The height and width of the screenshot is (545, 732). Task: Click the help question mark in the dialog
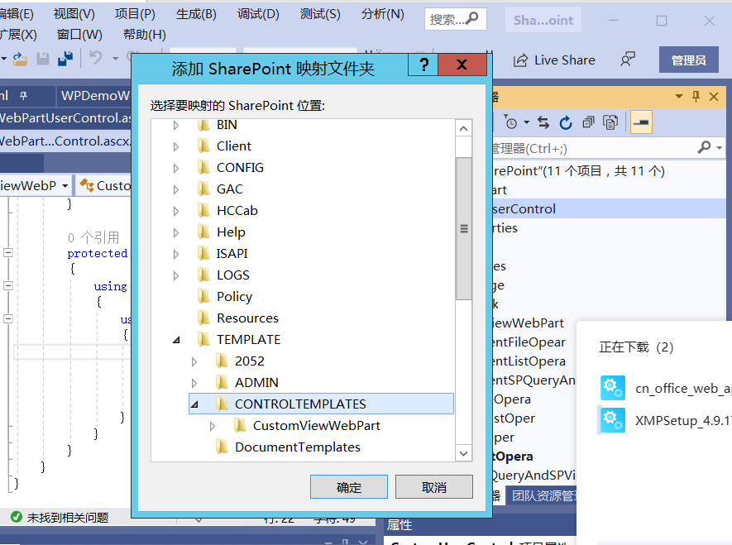[x=423, y=65]
